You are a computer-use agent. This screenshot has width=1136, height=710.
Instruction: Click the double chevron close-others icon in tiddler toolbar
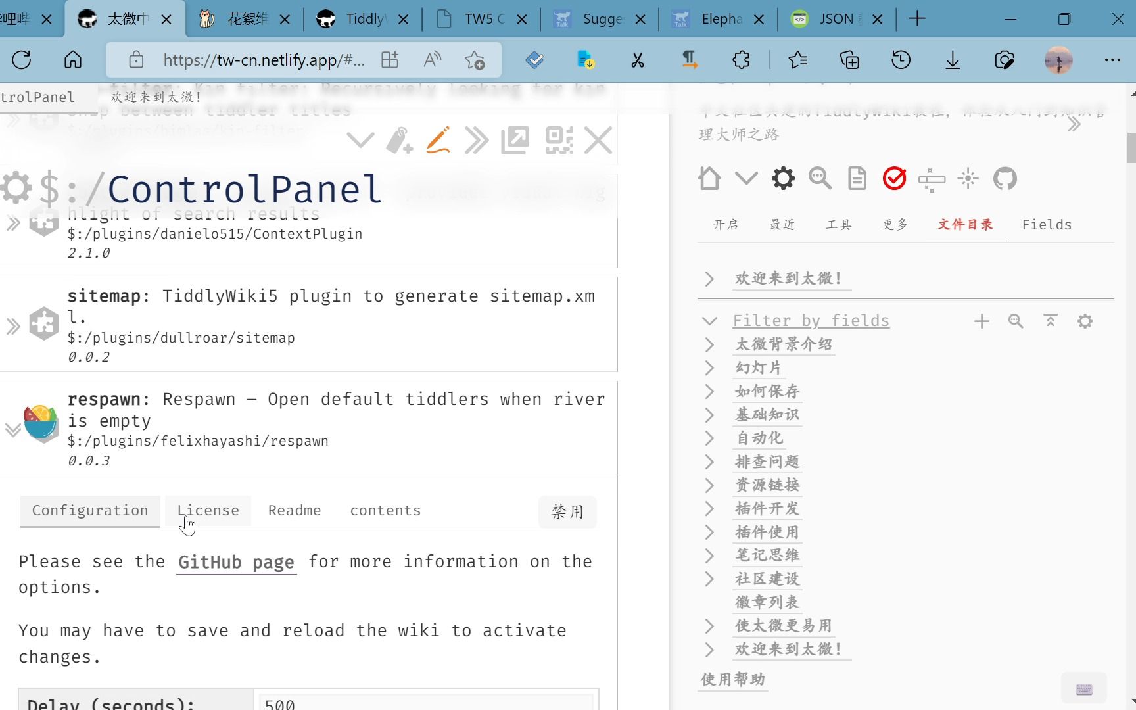(477, 140)
